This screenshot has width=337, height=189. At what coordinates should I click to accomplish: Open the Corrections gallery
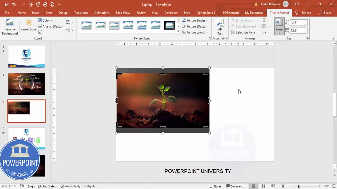29,27
